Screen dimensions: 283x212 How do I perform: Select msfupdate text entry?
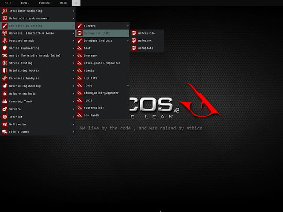pyautogui.click(x=145, y=48)
